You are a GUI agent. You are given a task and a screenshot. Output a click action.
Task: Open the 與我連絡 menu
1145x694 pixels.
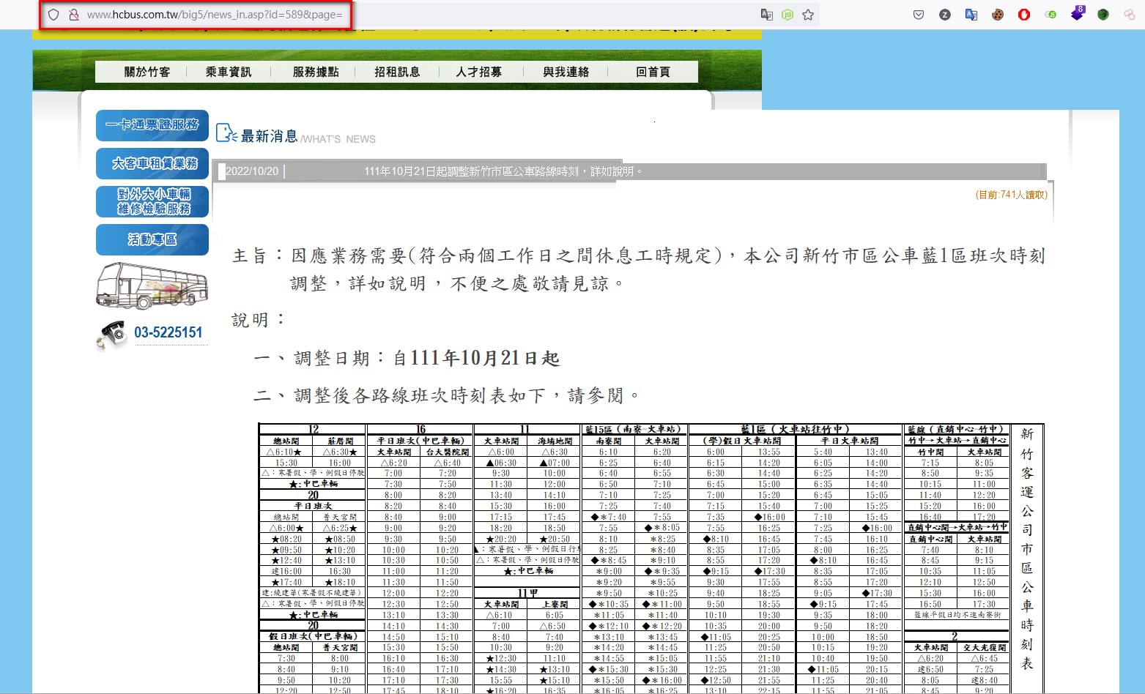click(566, 72)
